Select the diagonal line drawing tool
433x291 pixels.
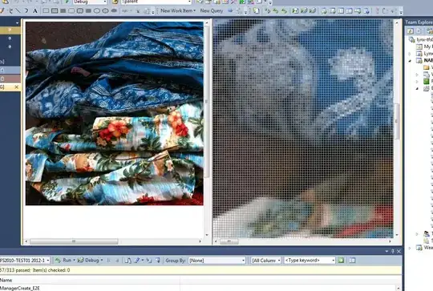coord(18,11)
